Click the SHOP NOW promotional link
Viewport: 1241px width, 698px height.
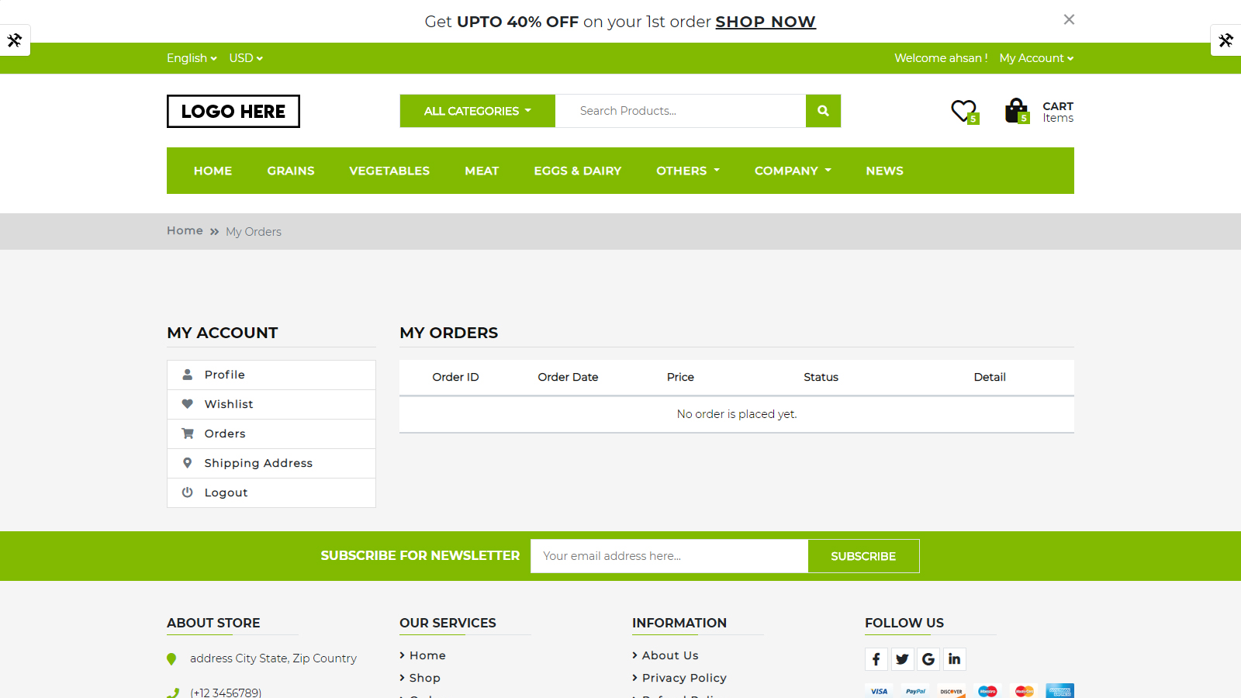(766, 21)
